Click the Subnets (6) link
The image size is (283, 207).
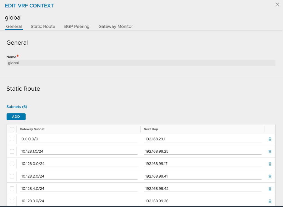point(17,107)
